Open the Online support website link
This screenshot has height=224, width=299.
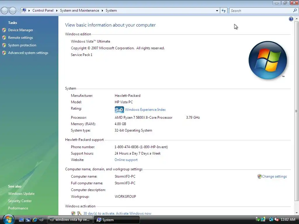[126, 160]
